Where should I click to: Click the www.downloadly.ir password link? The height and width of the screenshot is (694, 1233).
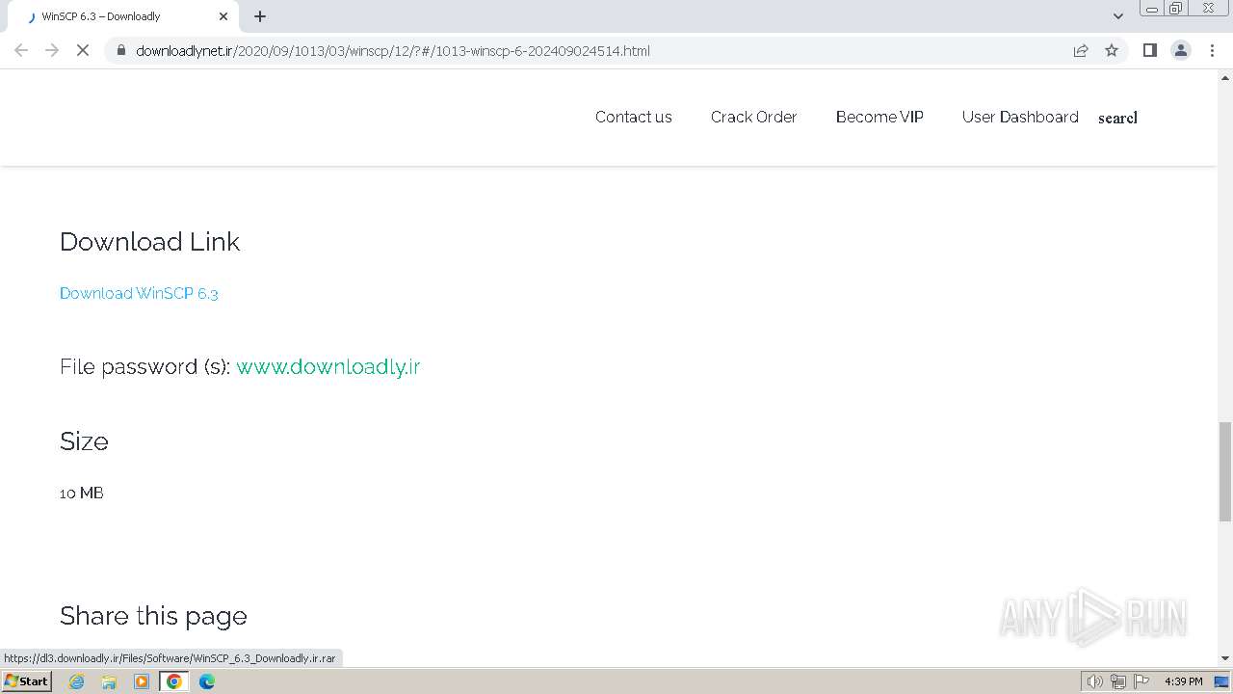[328, 366]
